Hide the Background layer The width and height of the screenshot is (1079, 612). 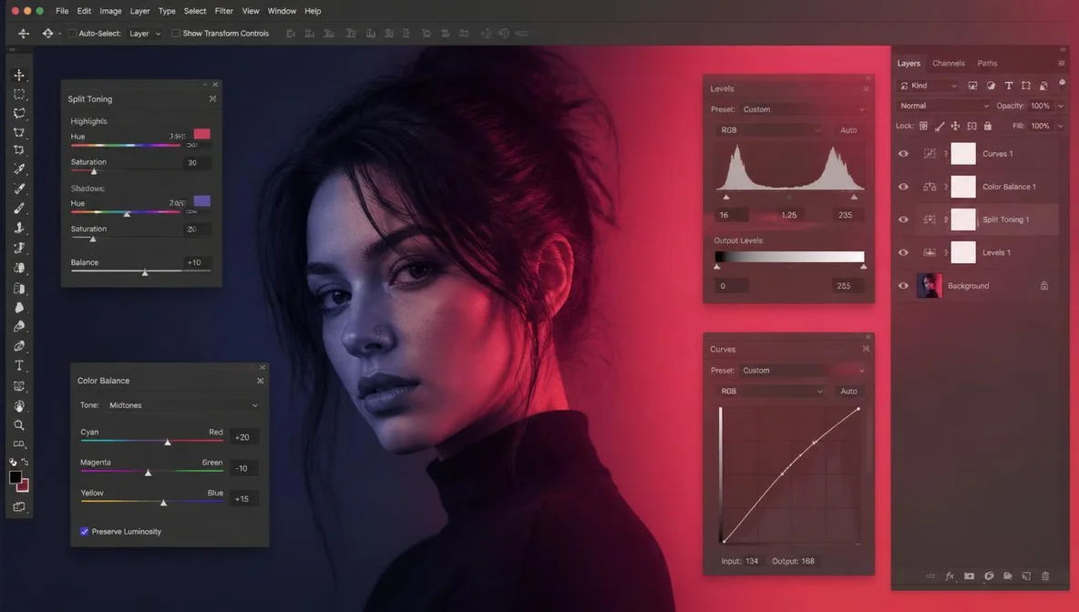point(903,286)
